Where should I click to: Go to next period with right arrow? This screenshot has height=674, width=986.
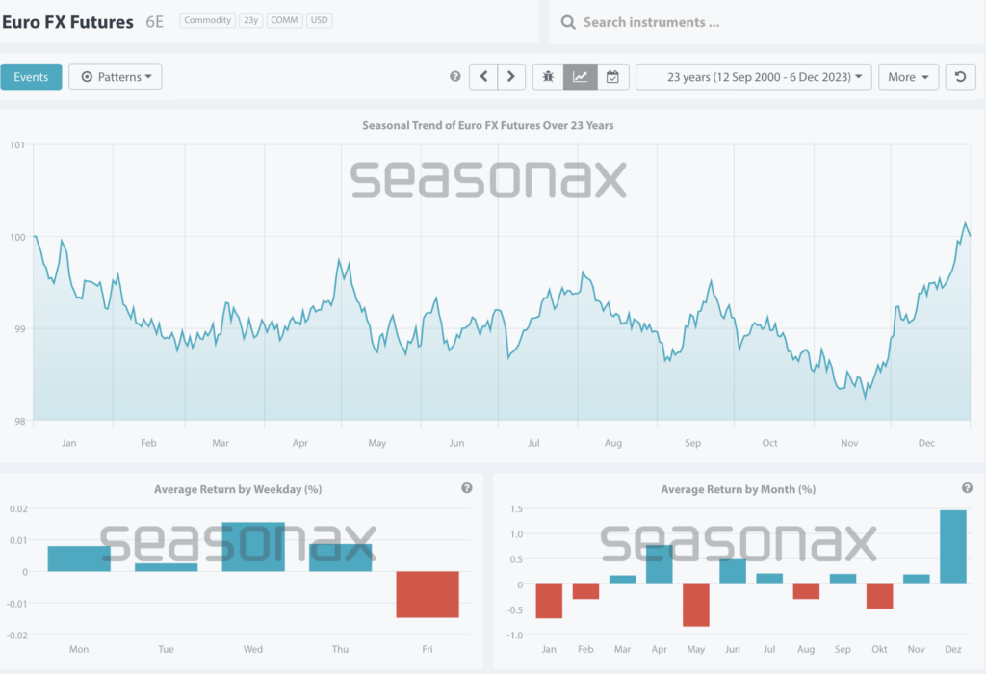pyautogui.click(x=511, y=77)
